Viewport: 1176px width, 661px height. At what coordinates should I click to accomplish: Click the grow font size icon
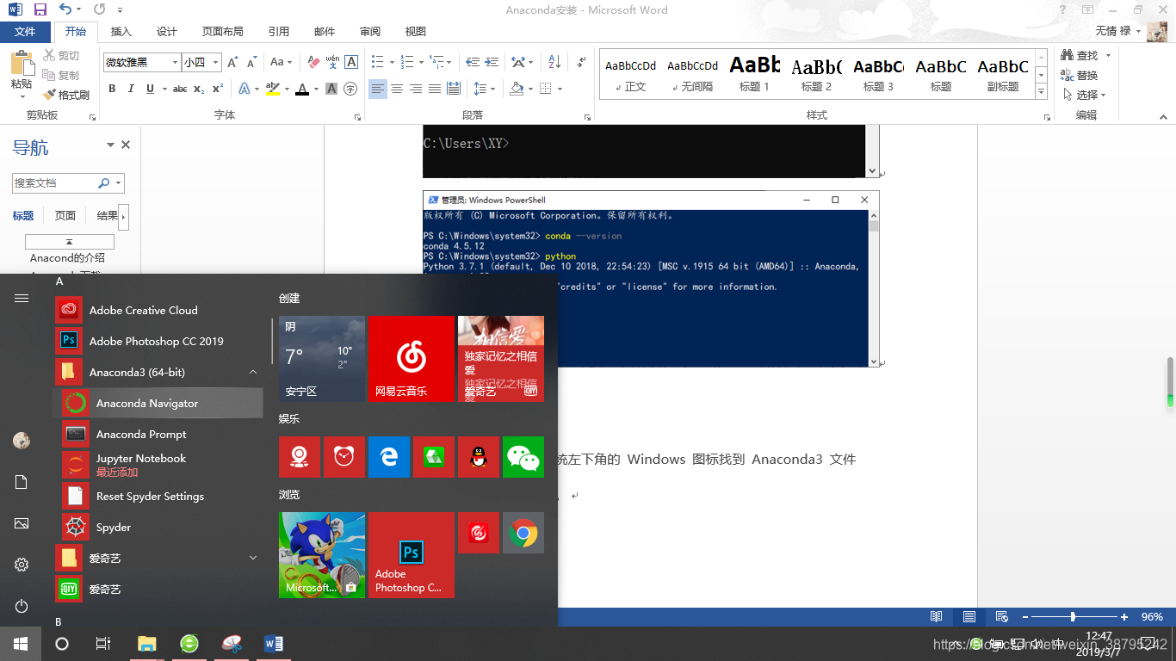point(233,62)
